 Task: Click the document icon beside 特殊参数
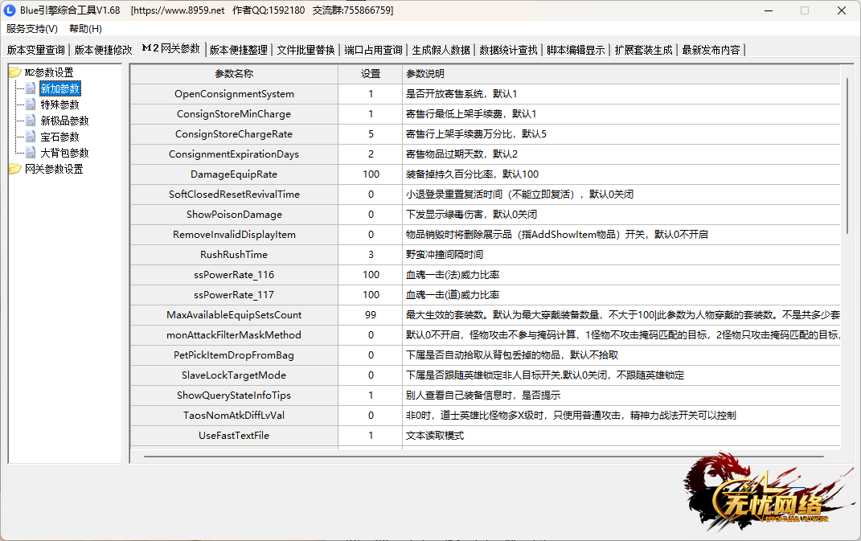point(31,105)
